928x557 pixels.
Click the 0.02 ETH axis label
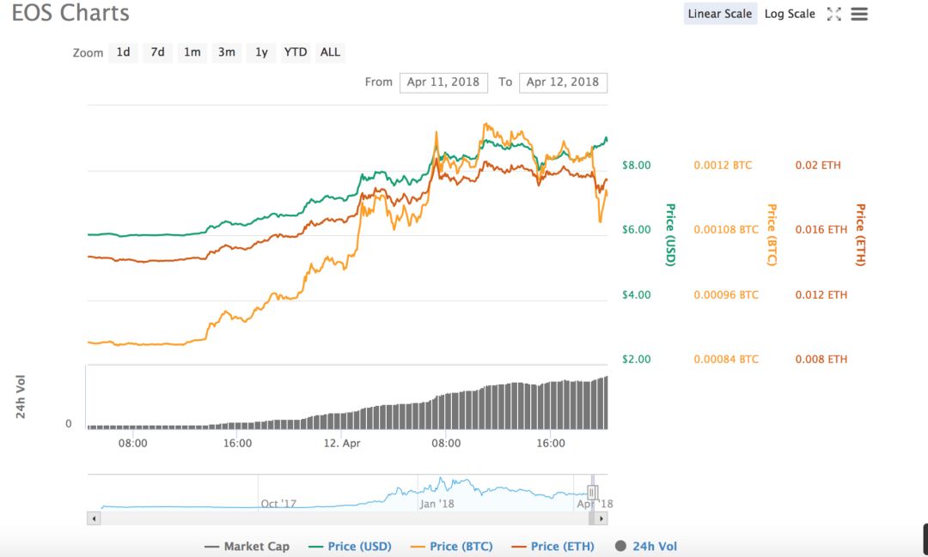(x=818, y=165)
